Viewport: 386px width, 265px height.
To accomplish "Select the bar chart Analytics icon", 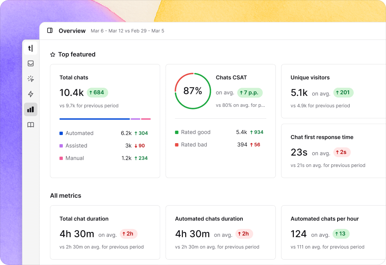I will point(31,109).
